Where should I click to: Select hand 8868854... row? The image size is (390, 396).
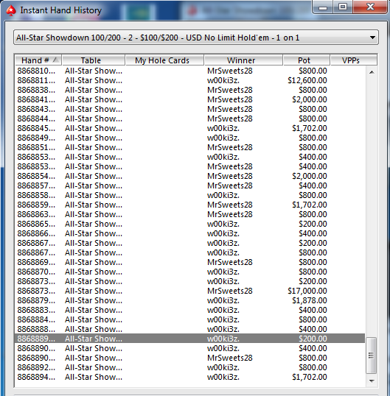click(x=189, y=176)
